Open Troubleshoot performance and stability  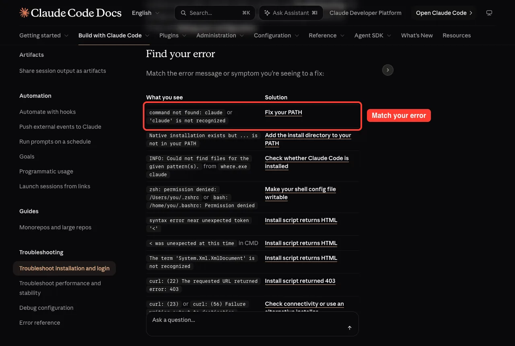click(x=60, y=288)
